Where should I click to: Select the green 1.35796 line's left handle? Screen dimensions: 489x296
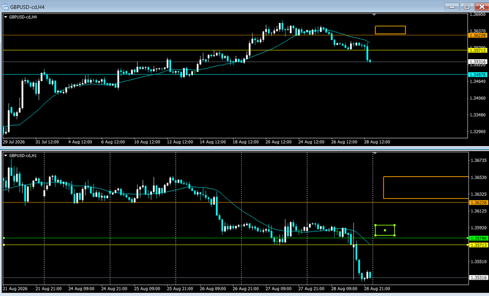[4, 238]
